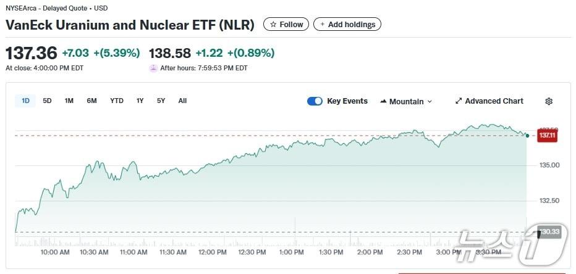Click the plus icon for Add holdings
Viewport: 576px width, 274px height.
click(323, 25)
